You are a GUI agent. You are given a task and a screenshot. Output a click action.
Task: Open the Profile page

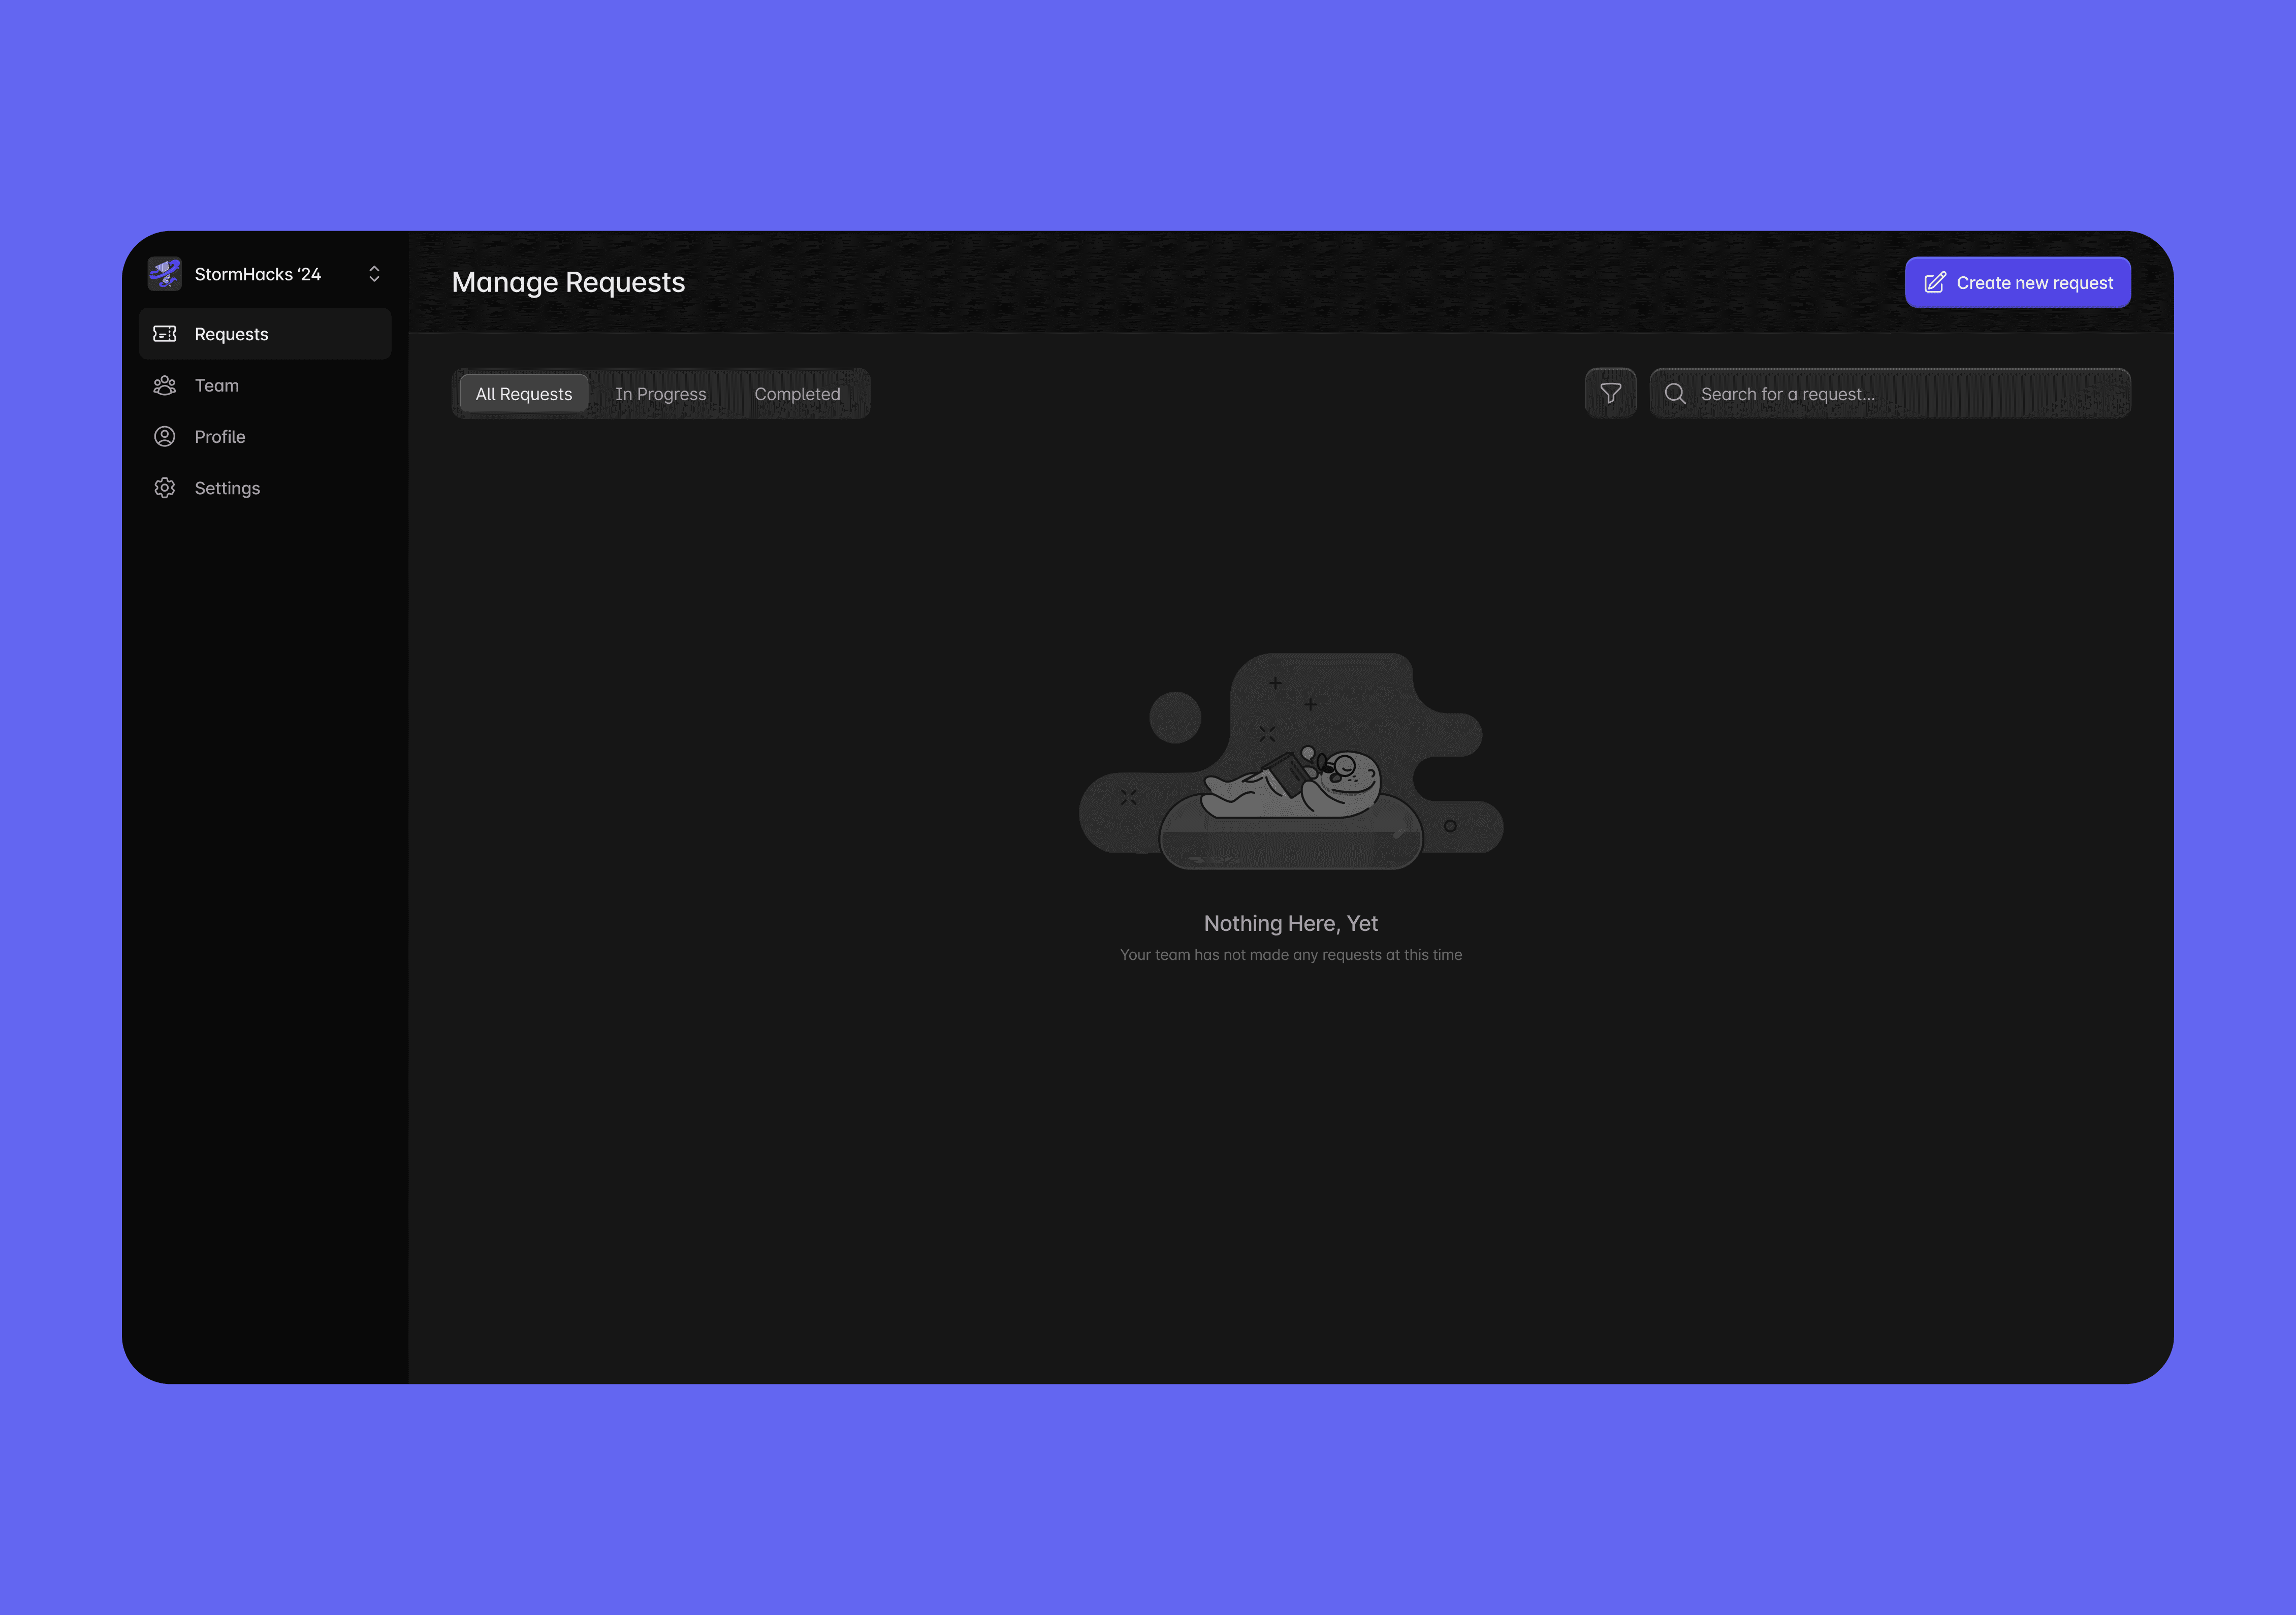pos(220,437)
